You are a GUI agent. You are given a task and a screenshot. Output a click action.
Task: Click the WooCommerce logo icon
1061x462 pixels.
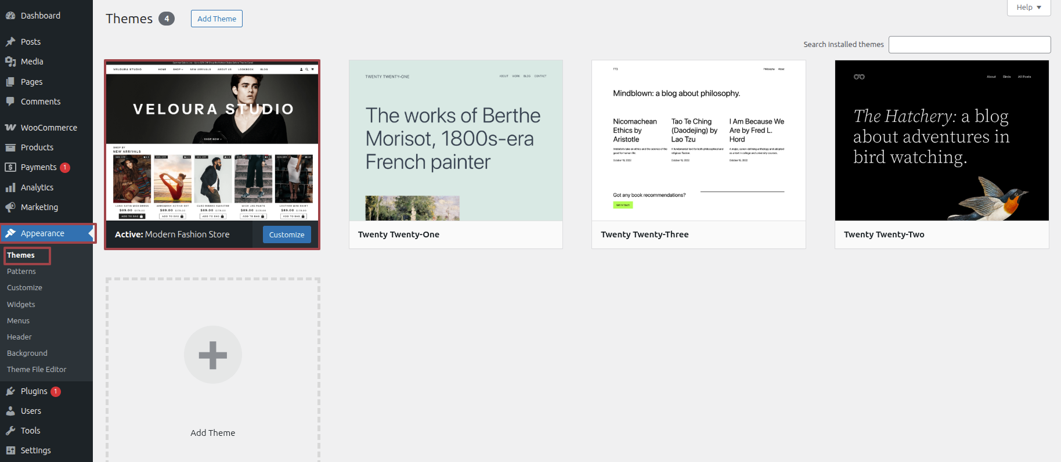[x=10, y=128]
